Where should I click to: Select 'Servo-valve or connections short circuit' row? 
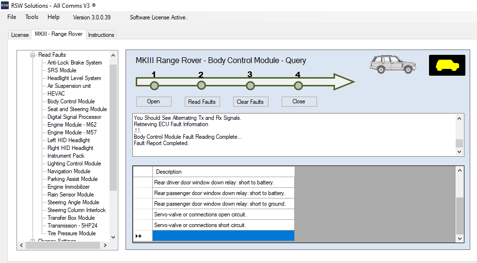[223, 225]
